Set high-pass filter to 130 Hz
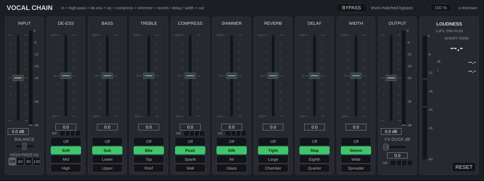This screenshot has width=484, height=181. 37,161
